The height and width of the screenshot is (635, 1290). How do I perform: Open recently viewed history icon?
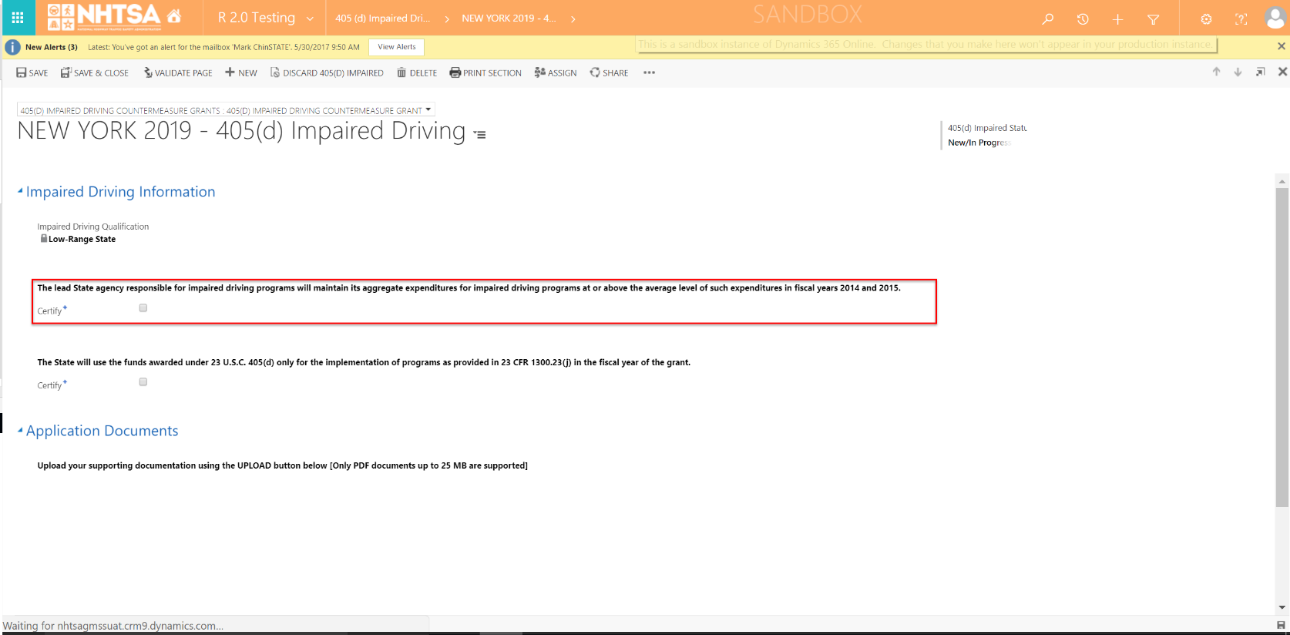tap(1083, 18)
